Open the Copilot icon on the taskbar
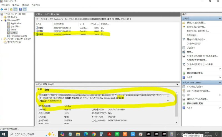This screenshot has height=137, width=222. (x=62, y=134)
